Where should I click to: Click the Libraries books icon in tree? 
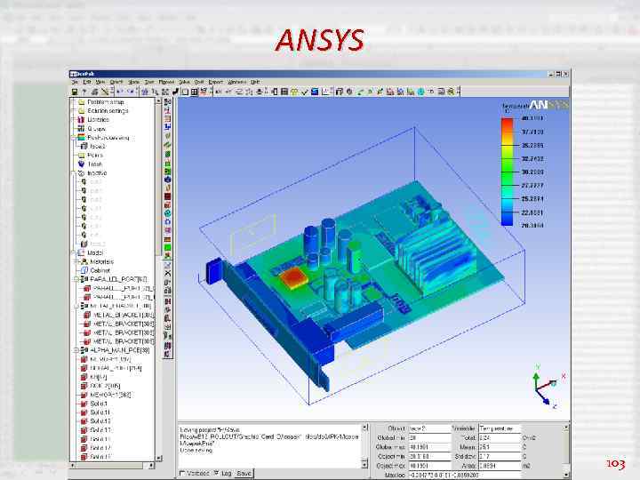coord(81,120)
